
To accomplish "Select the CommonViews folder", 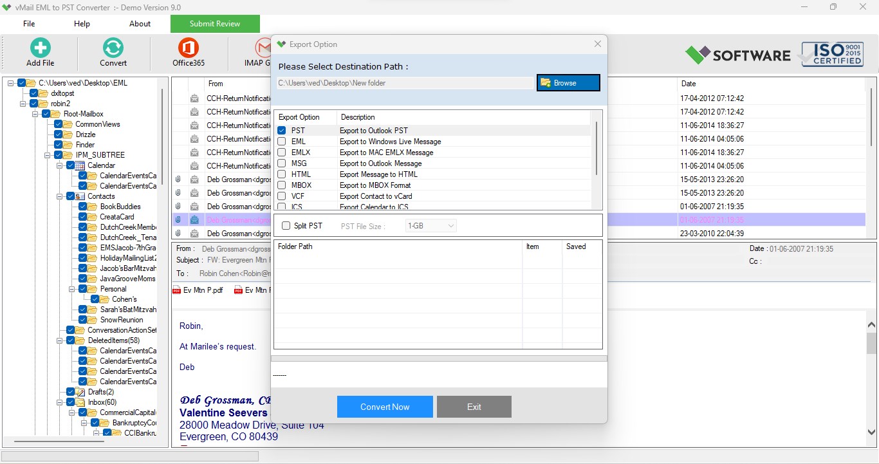I will coord(97,124).
